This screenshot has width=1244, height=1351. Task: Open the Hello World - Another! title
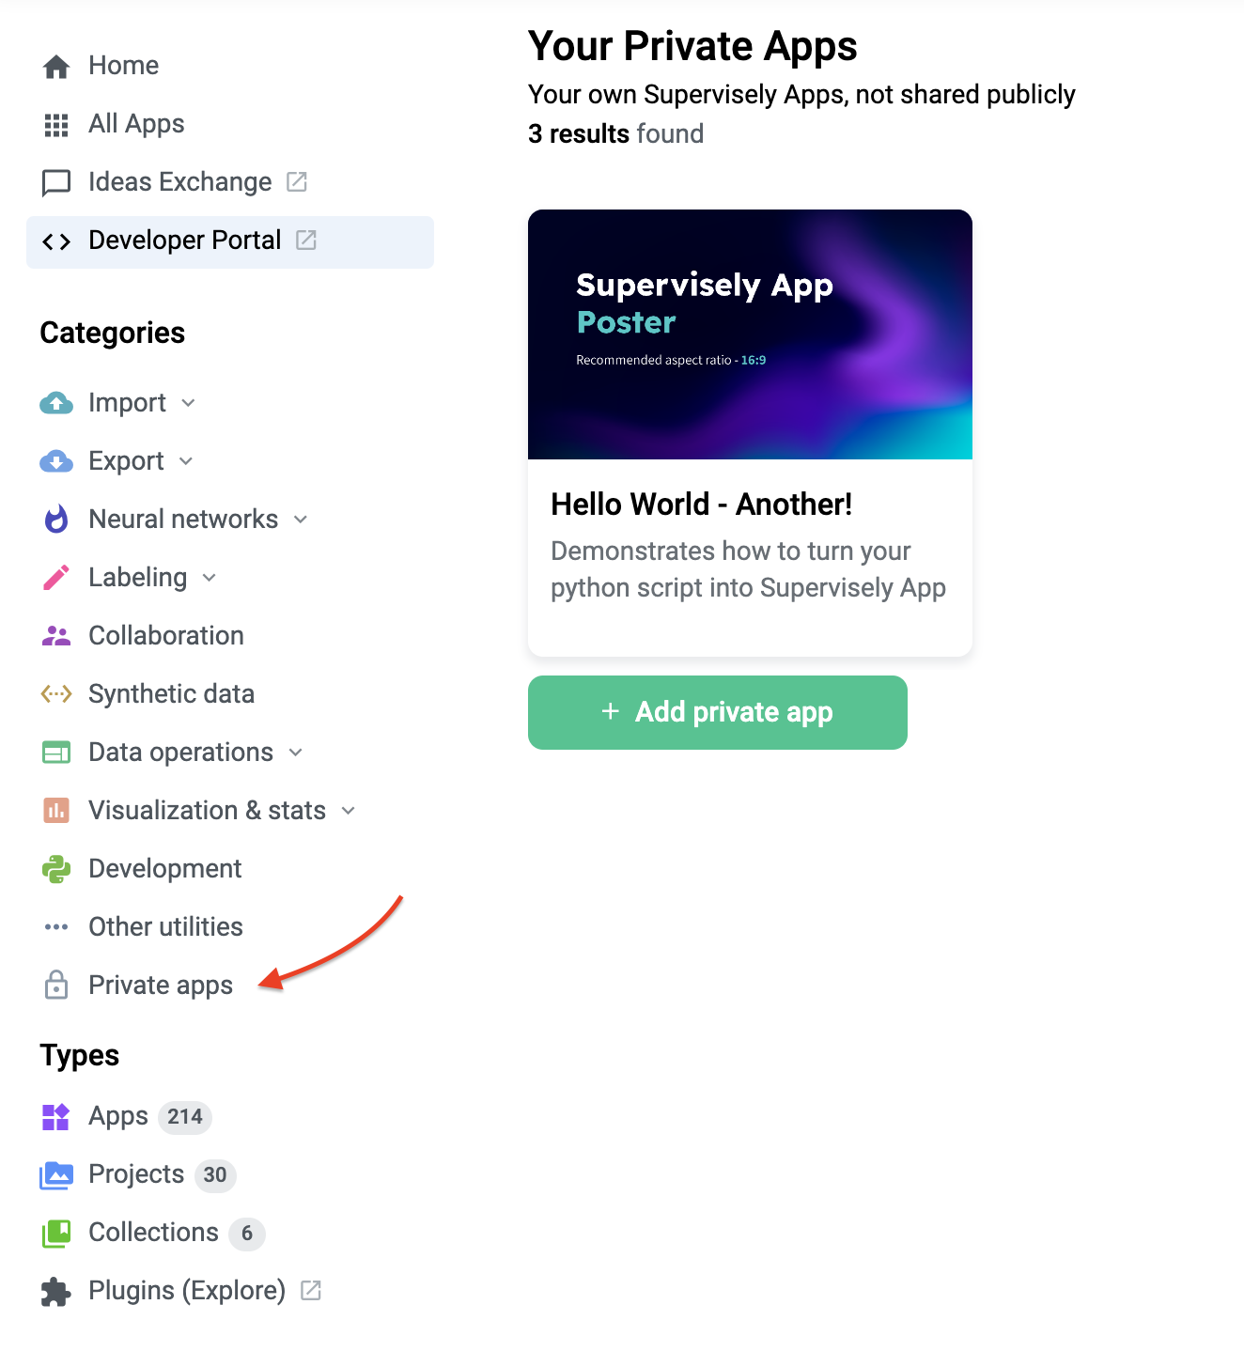click(701, 505)
